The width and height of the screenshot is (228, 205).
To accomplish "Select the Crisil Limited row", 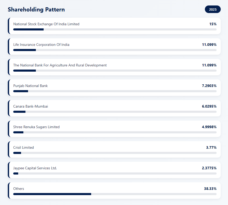I will pyautogui.click(x=114, y=150).
